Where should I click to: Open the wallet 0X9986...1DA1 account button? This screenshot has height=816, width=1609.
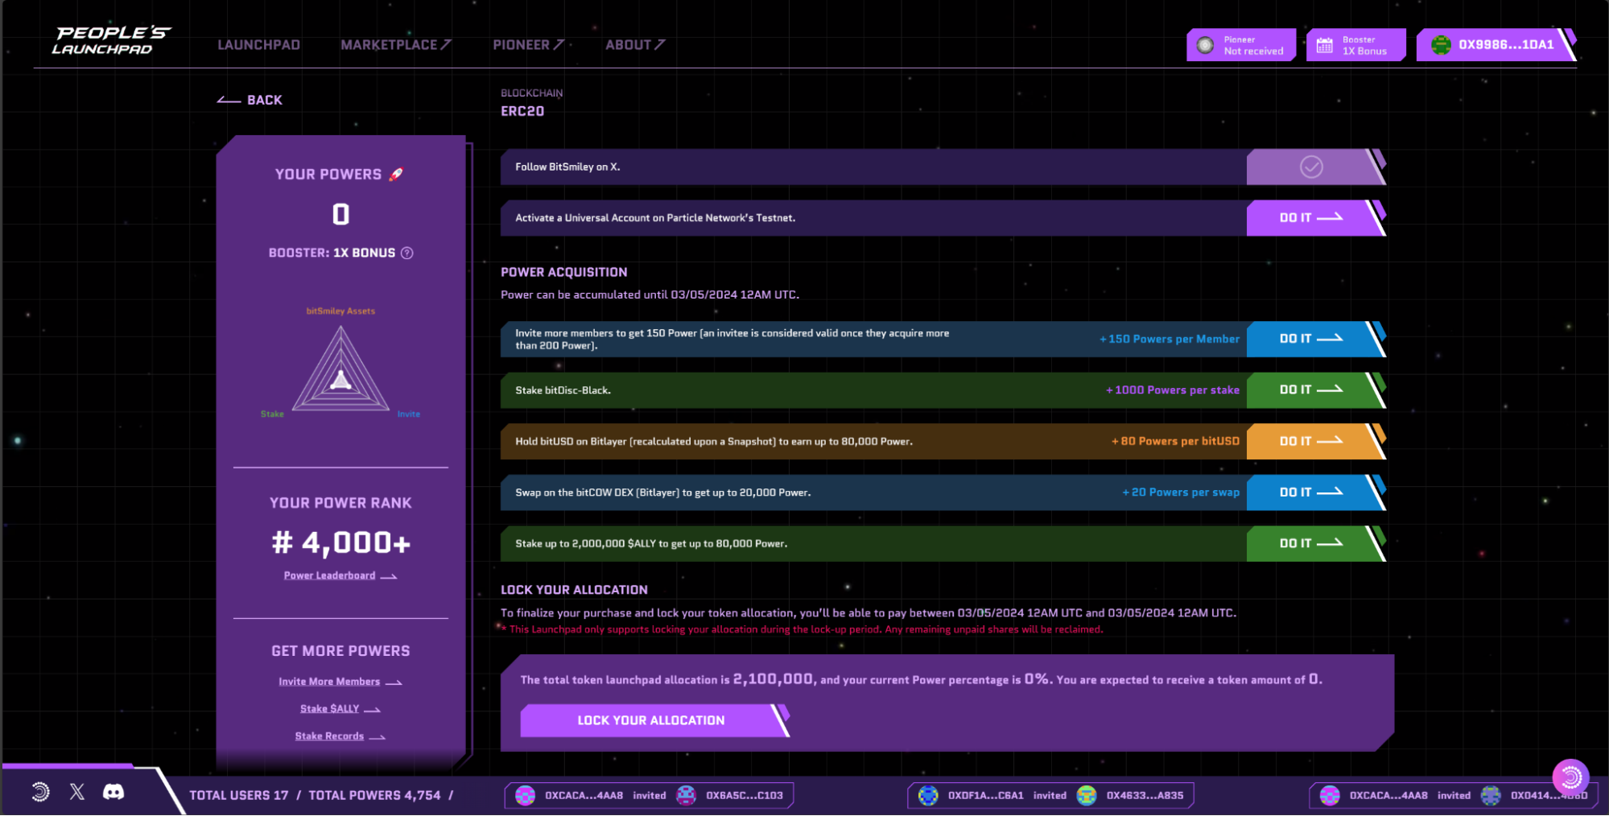1496,45
